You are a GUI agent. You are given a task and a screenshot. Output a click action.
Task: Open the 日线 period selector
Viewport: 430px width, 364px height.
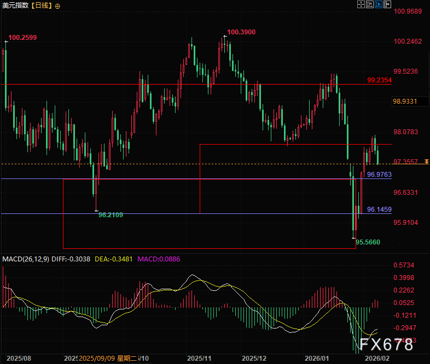tap(42, 5)
